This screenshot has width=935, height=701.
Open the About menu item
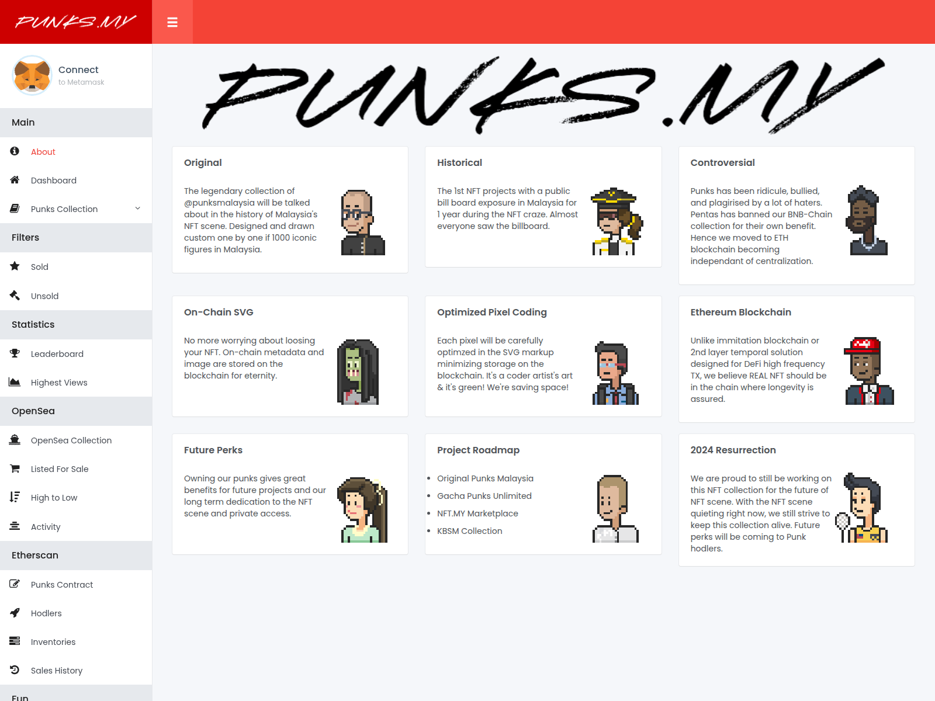(76, 152)
